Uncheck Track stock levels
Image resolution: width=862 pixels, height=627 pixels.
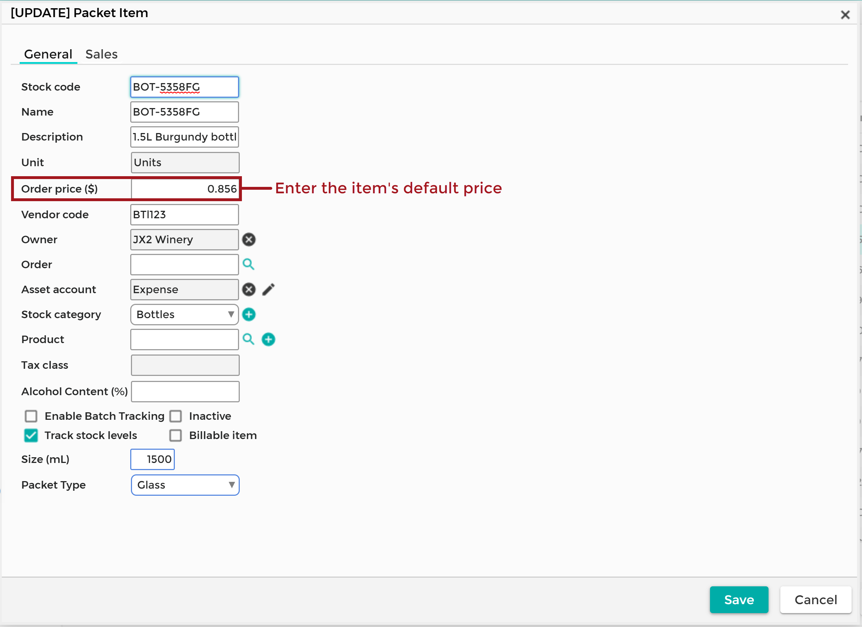click(x=31, y=435)
